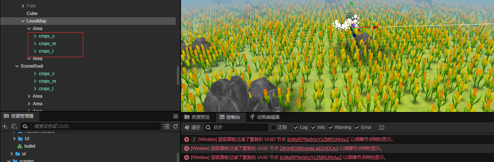The width and height of the screenshot is (494, 162).
Task: Click the asset list vertical scrollbar
Action: coord(178,157)
